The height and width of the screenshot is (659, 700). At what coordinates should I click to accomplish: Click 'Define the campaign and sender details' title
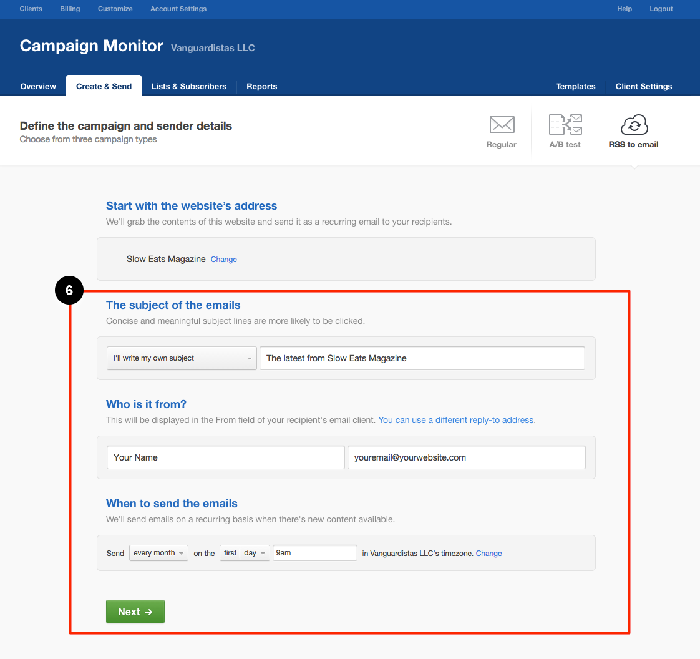click(126, 126)
